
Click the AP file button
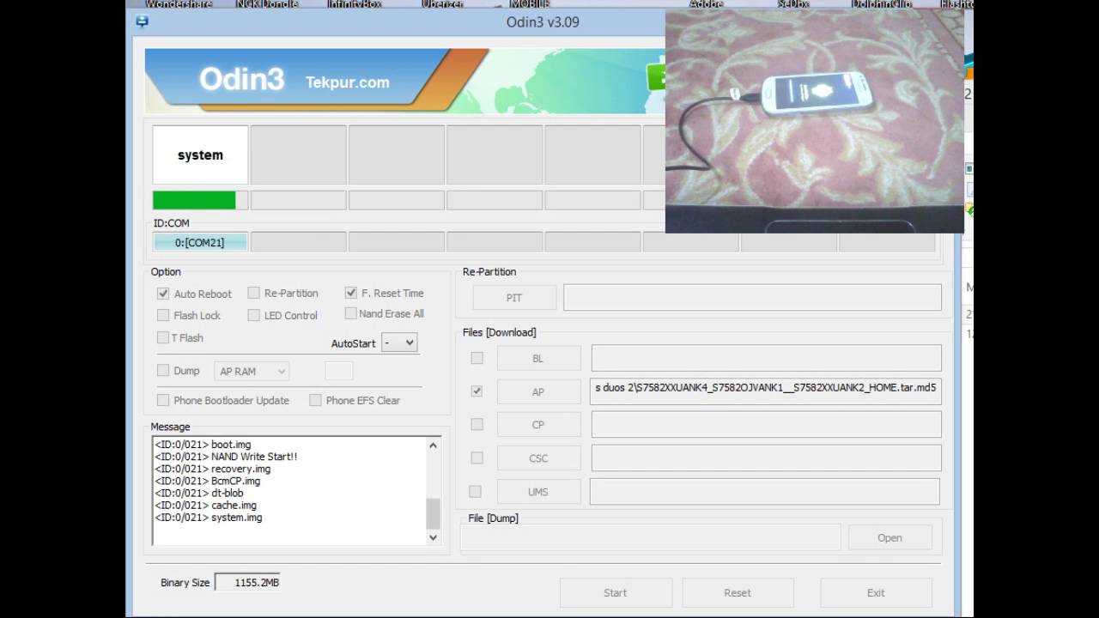[x=538, y=391]
